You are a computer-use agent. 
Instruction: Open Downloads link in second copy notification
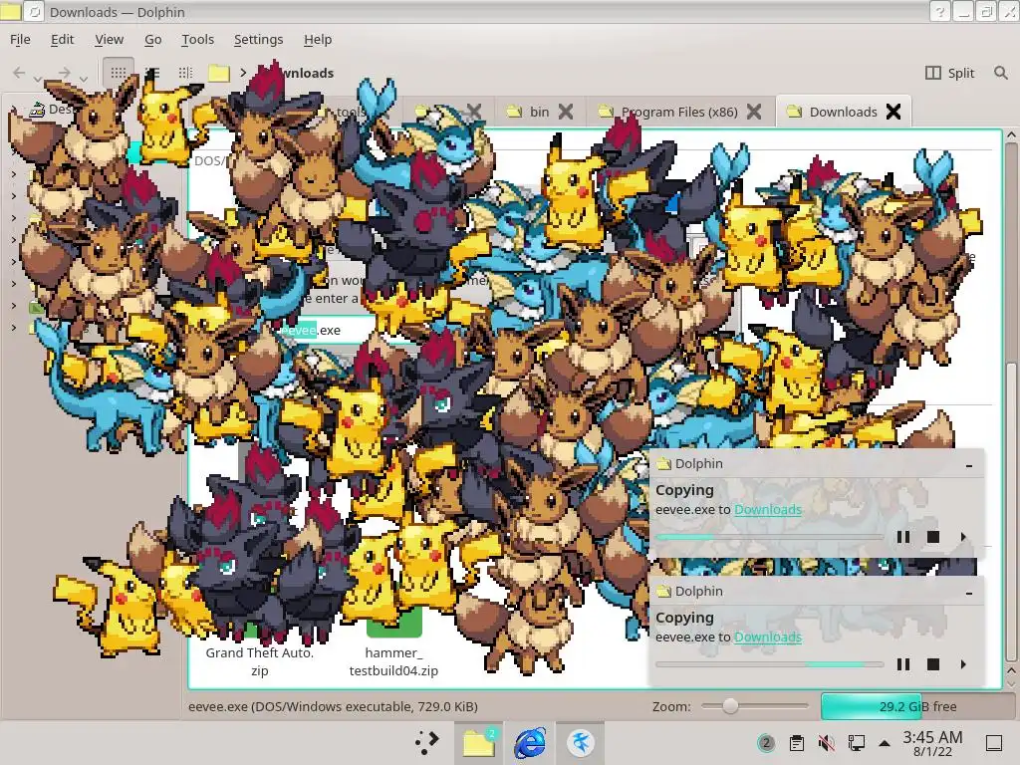768,637
